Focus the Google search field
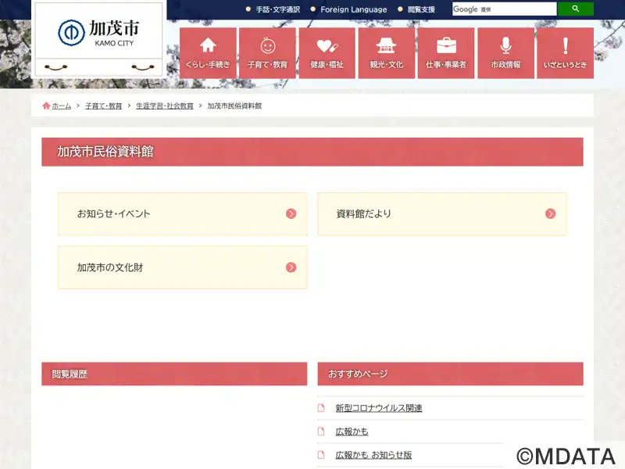The image size is (625, 469). 504,9
